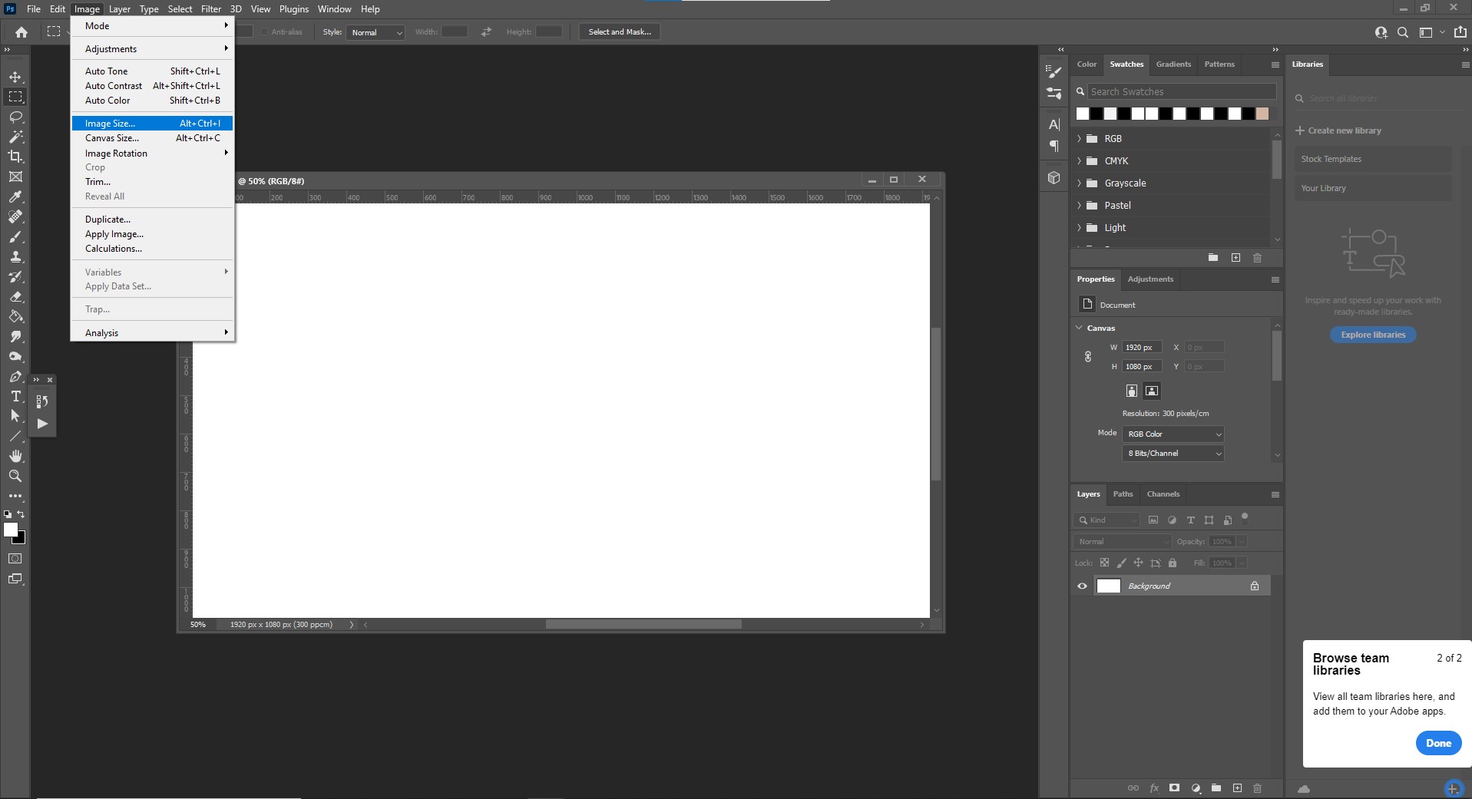Hide the Background layer
This screenshot has width=1472, height=799.
coord(1081,586)
